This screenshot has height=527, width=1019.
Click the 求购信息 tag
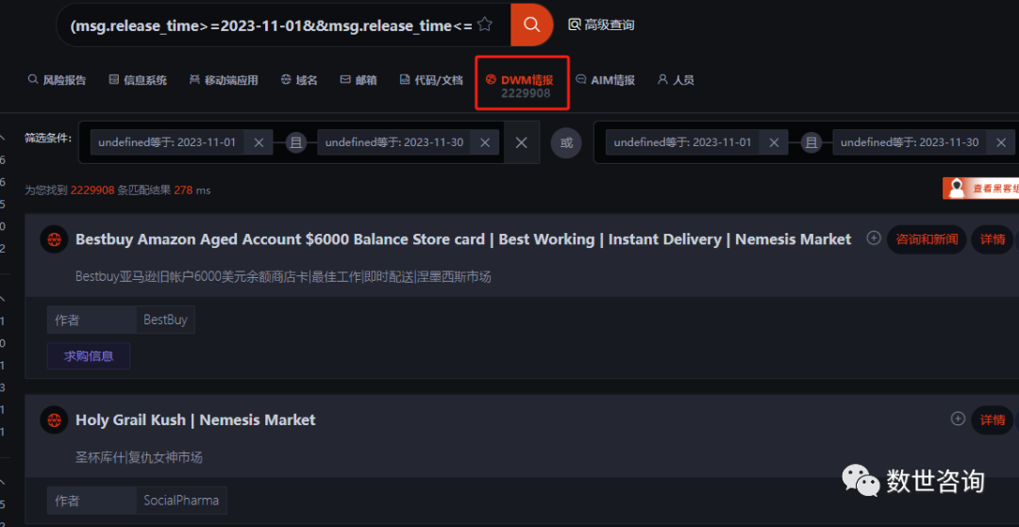89,356
